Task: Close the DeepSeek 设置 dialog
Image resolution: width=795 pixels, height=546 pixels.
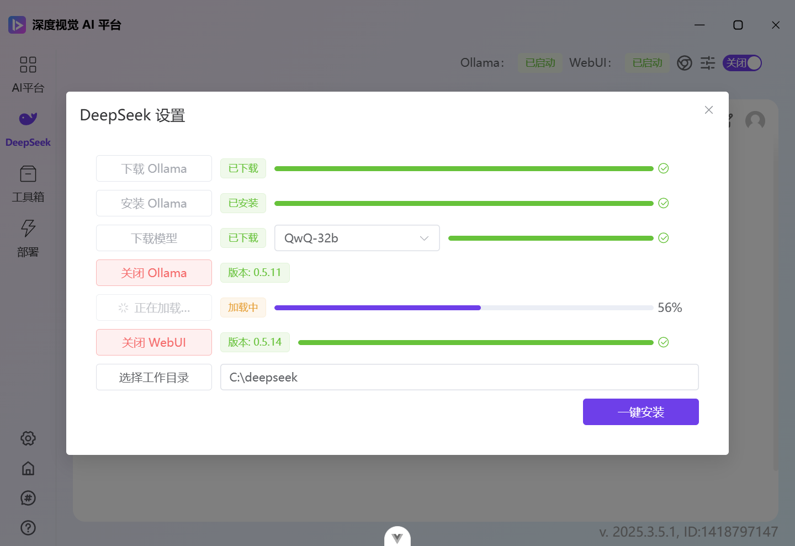Action: point(709,110)
